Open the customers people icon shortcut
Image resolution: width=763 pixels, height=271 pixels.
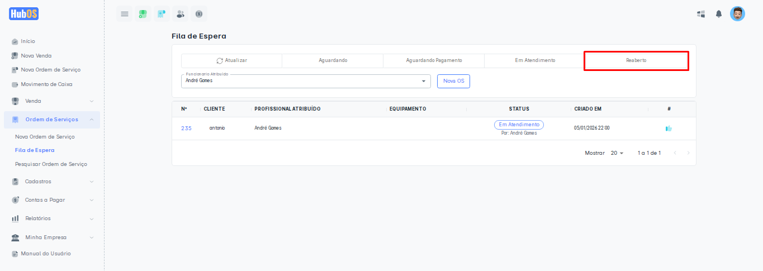coord(180,14)
